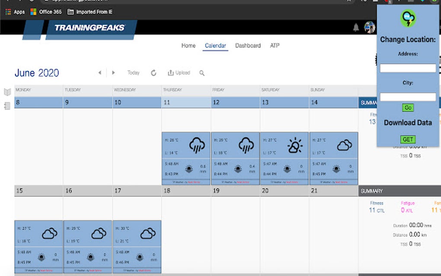Screen dimensions: 441x276
Task: Click the second week SUMMARY header
Action: (x=399, y=191)
